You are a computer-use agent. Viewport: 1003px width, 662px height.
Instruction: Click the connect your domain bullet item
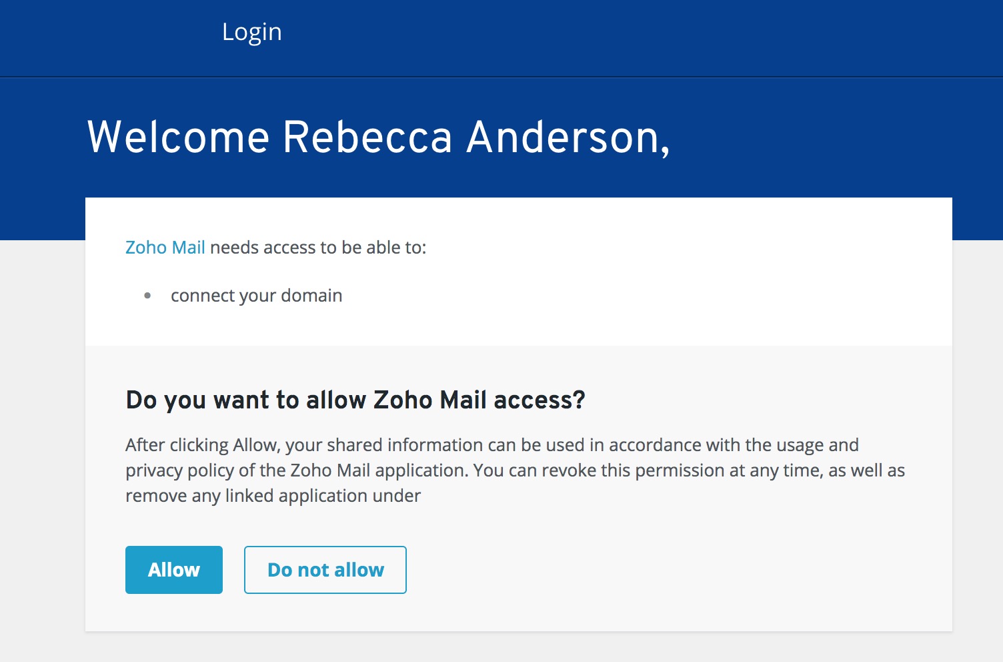(x=257, y=295)
